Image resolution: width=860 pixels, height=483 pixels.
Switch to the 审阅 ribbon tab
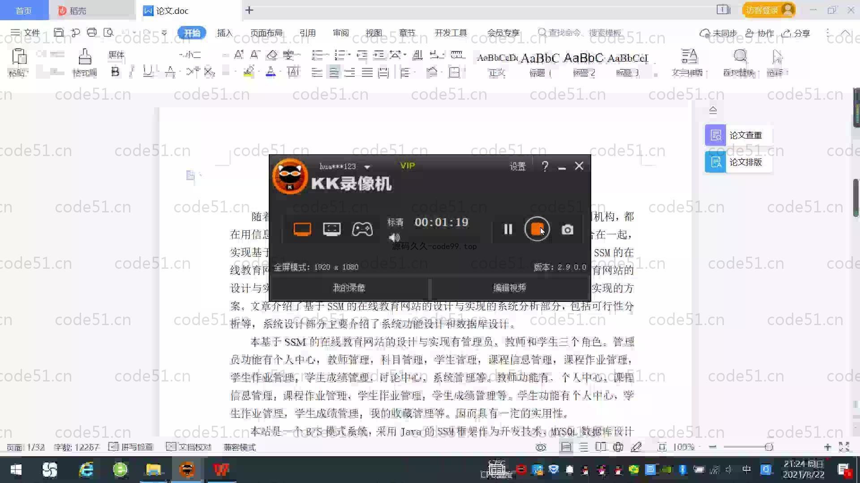coord(340,33)
